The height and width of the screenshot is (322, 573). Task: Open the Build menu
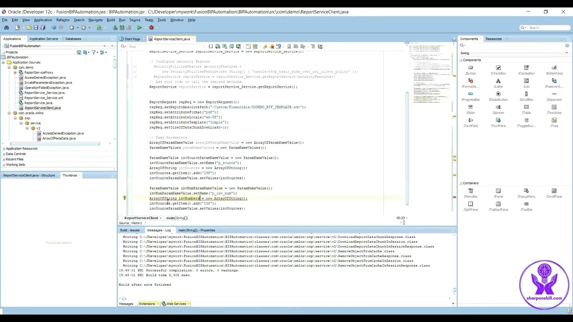tap(111, 20)
